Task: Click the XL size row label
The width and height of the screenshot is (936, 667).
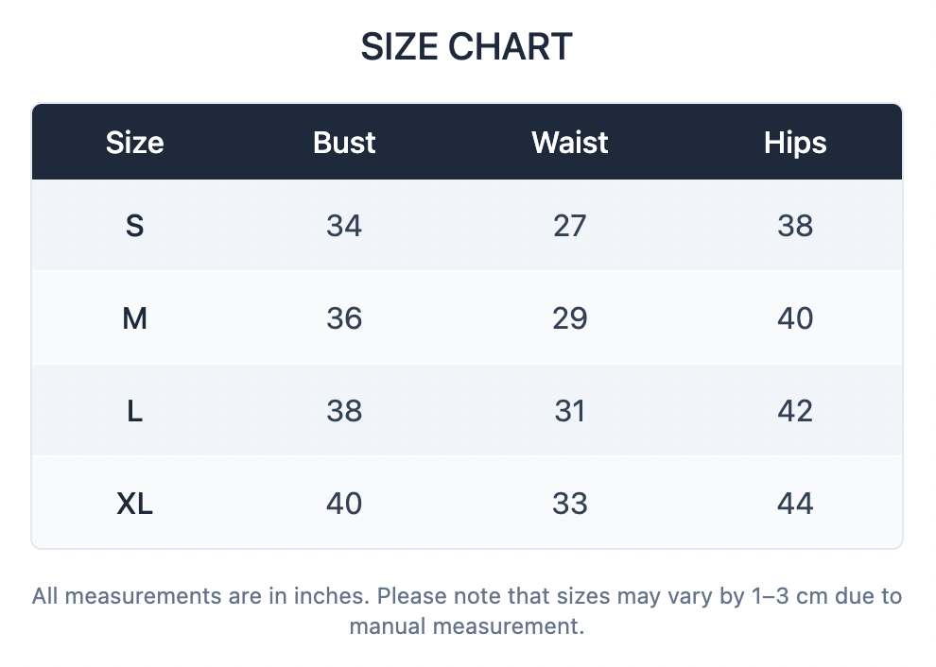Action: 135,503
